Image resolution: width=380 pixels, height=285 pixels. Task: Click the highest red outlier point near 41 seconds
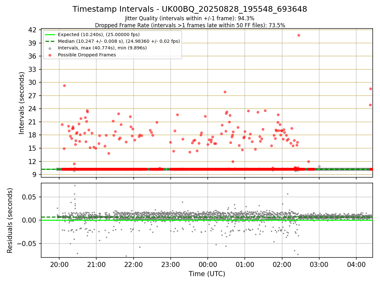pyautogui.click(x=299, y=35)
